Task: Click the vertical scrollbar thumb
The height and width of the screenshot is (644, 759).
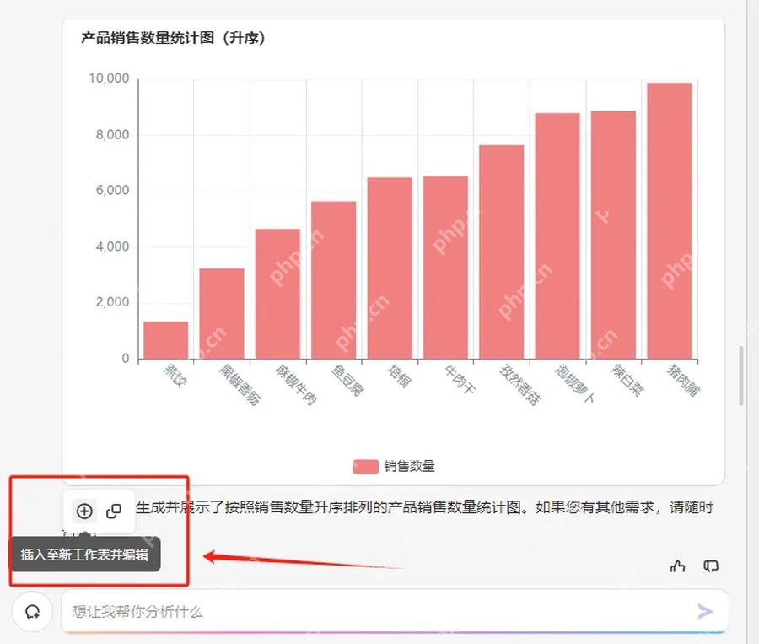Action: pyautogui.click(x=741, y=376)
